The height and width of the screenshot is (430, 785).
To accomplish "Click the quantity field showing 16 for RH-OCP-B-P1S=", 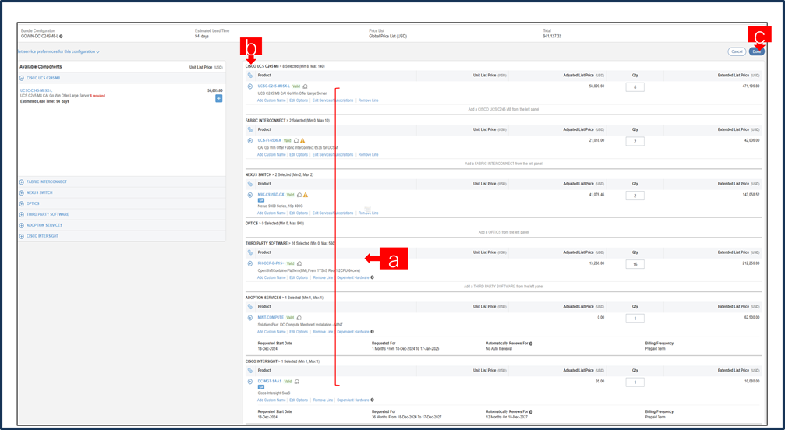I will coord(635,264).
